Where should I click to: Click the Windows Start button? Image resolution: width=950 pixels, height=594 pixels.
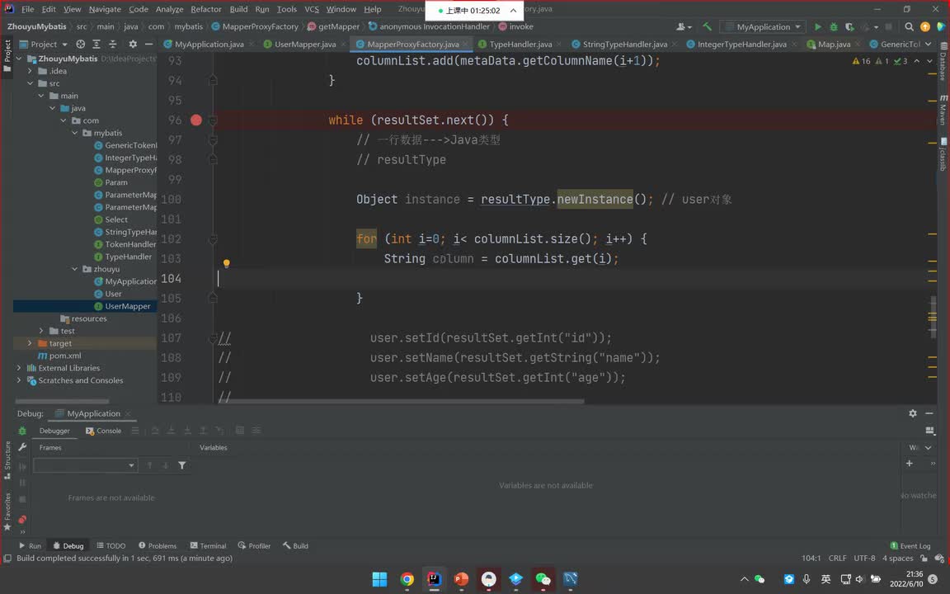380,579
